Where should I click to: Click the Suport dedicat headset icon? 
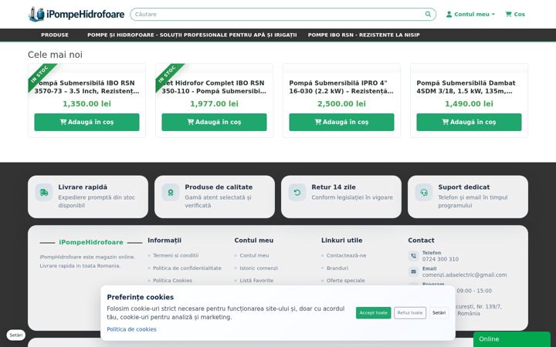[x=424, y=192]
